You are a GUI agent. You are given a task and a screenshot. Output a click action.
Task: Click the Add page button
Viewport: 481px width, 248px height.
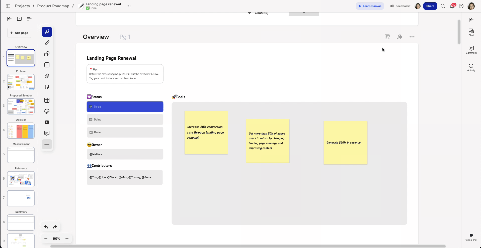[19, 33]
